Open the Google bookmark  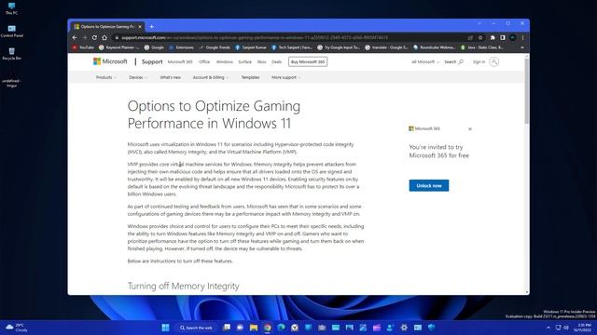point(154,47)
